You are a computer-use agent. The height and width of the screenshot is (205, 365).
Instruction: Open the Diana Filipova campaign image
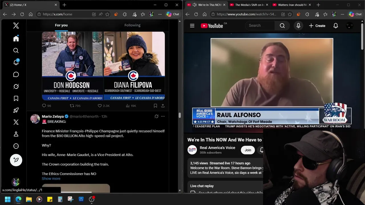point(134,66)
